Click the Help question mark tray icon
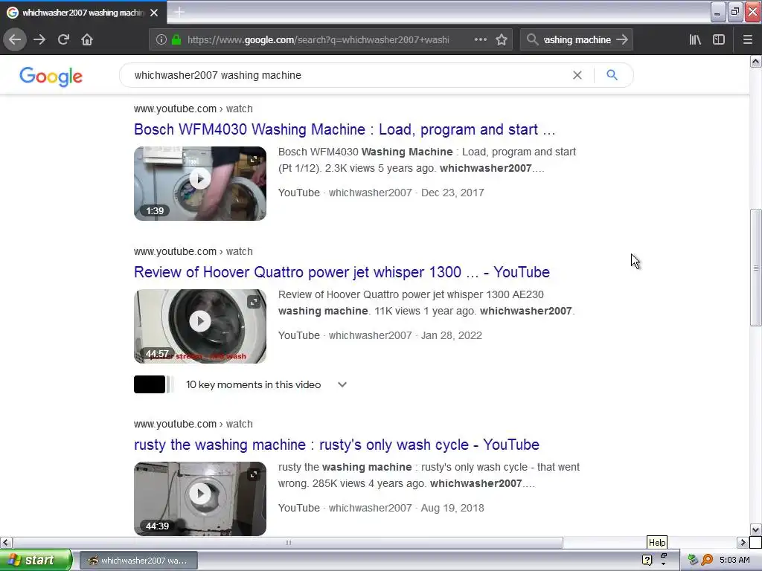The width and height of the screenshot is (762, 571). (647, 561)
